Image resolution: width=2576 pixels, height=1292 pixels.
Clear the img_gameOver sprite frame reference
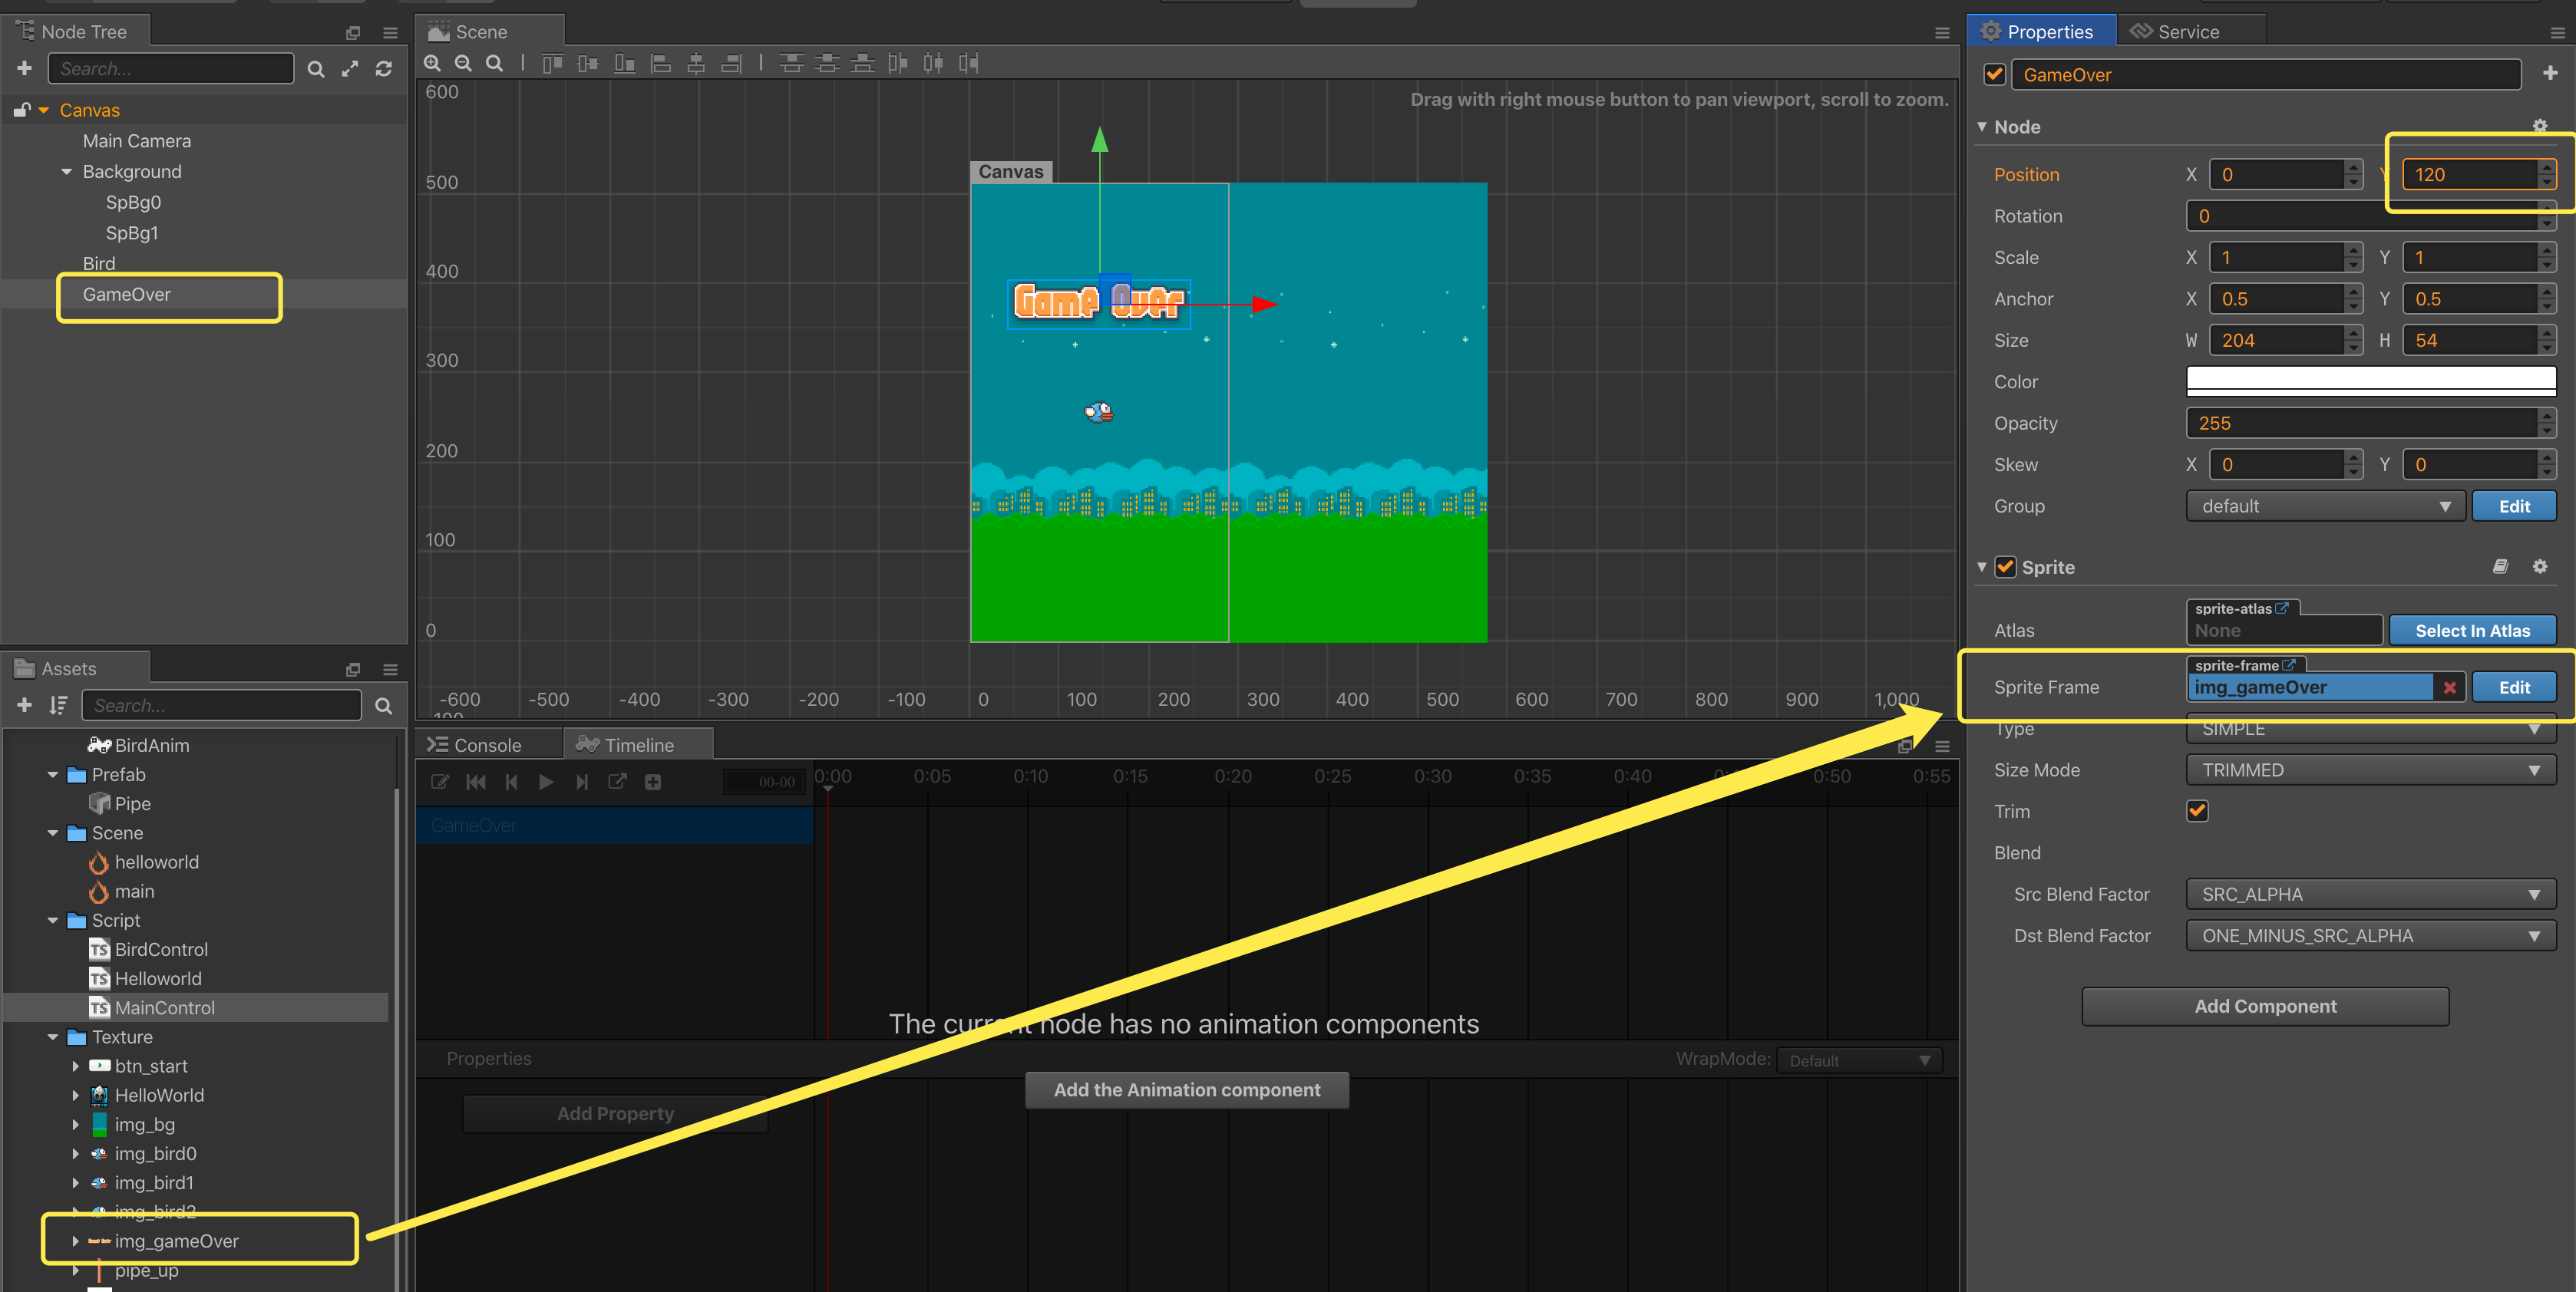click(x=2449, y=687)
